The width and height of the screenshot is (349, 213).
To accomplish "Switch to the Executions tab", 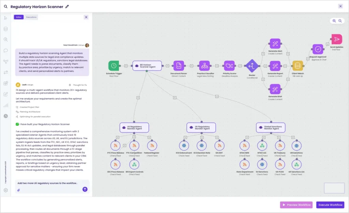I will tap(31, 17).
